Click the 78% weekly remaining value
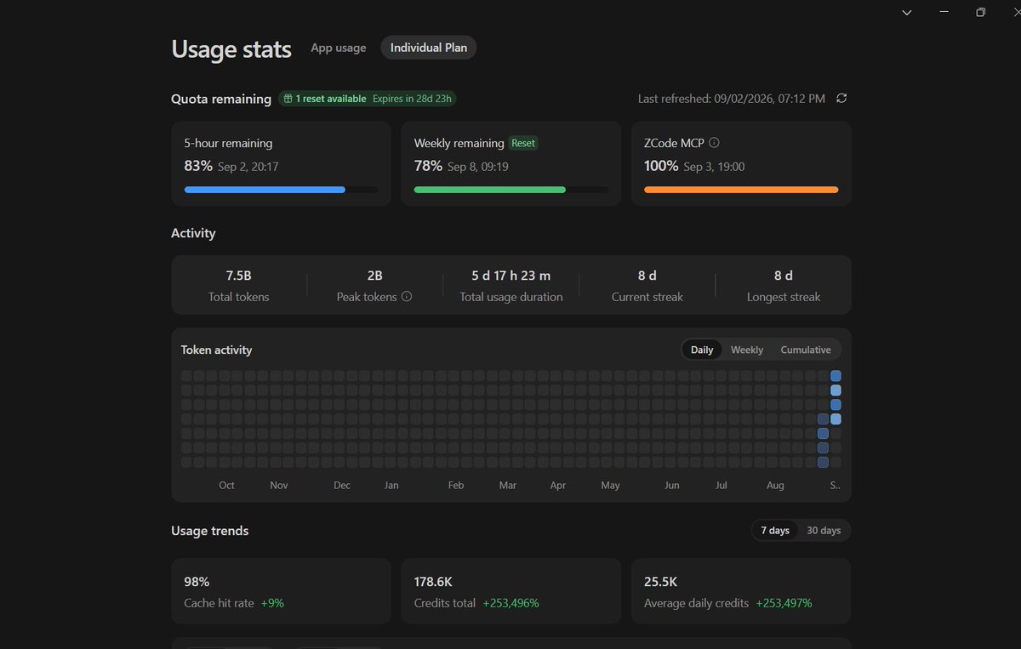The height and width of the screenshot is (649, 1021). coord(428,166)
